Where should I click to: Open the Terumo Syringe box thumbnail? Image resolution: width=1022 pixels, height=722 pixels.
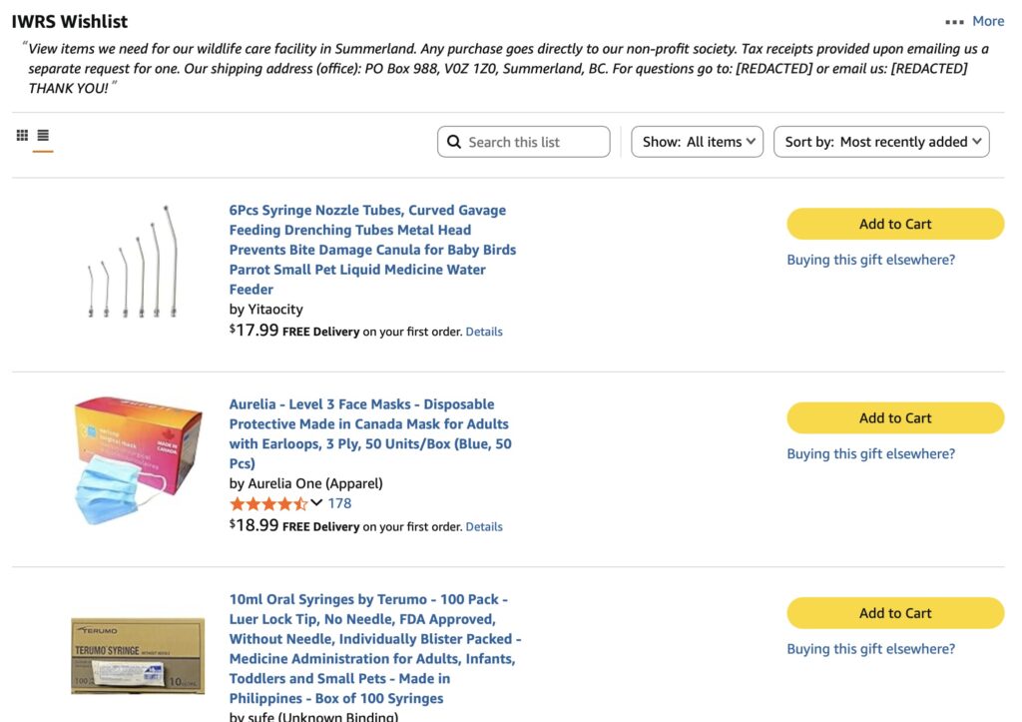tap(138, 655)
